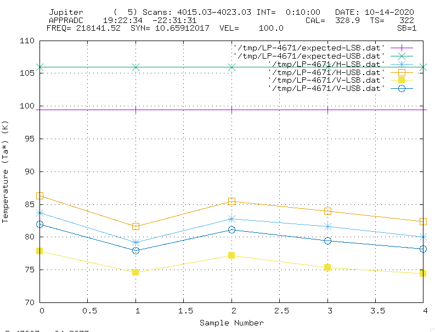This screenshot has width=435, height=332.
Task: Click the FREQ= 218141.52 value
Action: click(x=83, y=28)
